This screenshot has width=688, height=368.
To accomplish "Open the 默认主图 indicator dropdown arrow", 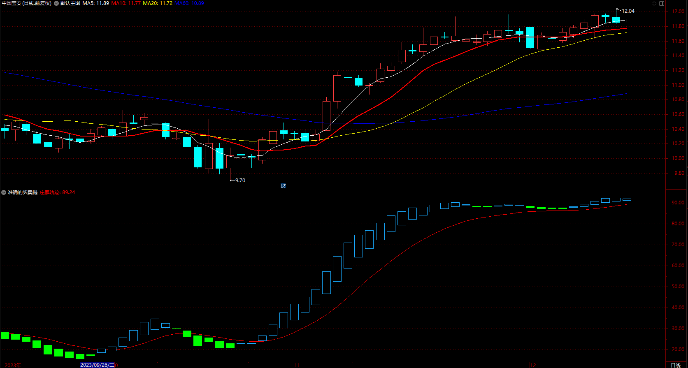I will coord(56,3).
